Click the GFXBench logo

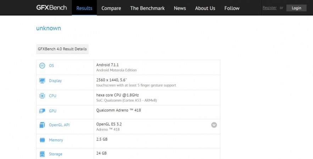tap(51, 7)
